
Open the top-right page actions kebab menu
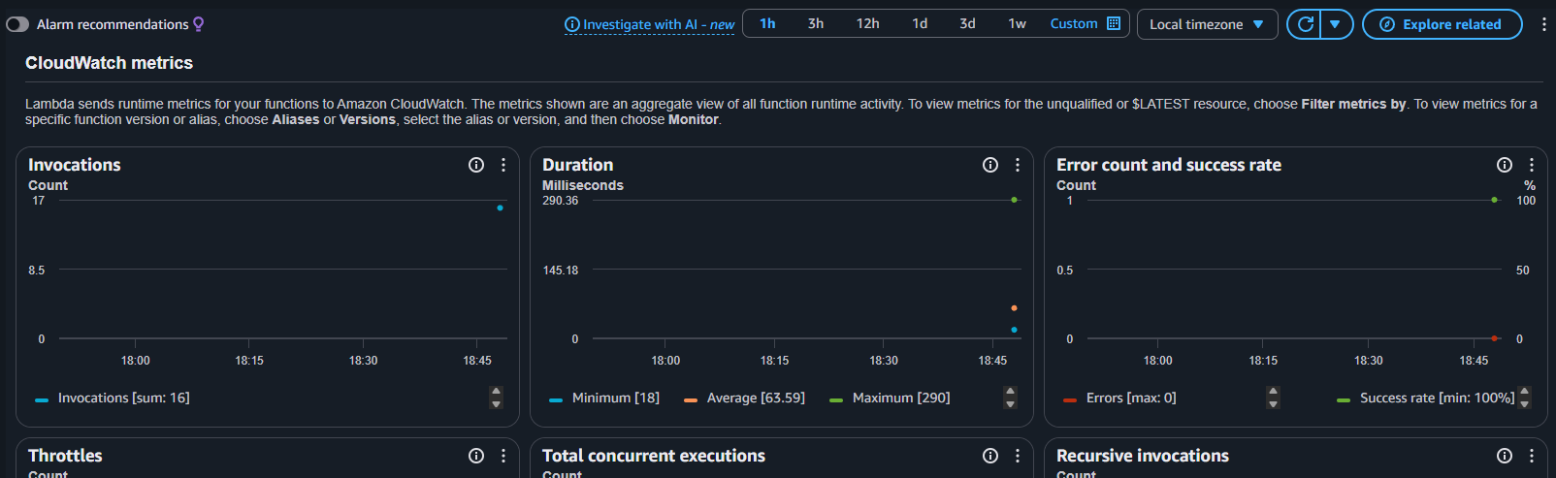(1543, 24)
